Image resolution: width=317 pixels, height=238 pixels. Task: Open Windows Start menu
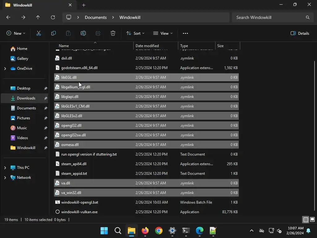click(x=104, y=231)
